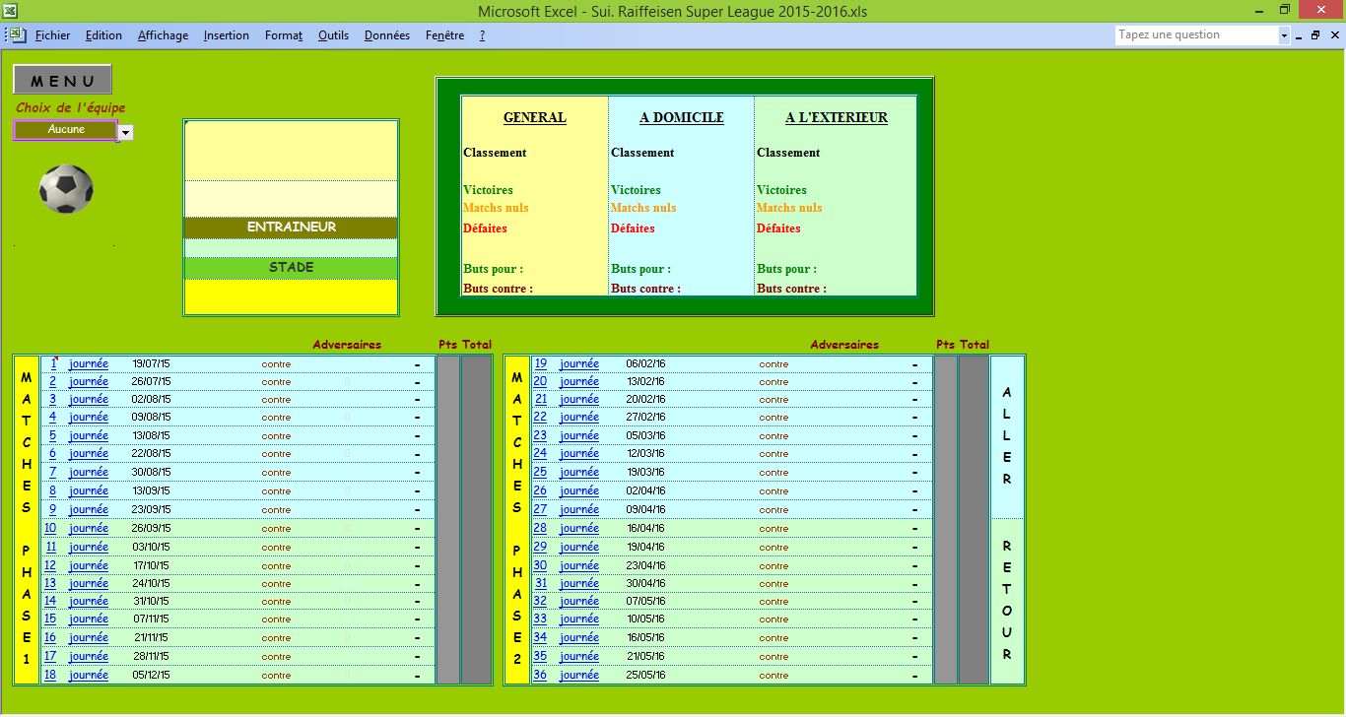
Task: Click the GENERAL column heading
Action: [x=534, y=118]
